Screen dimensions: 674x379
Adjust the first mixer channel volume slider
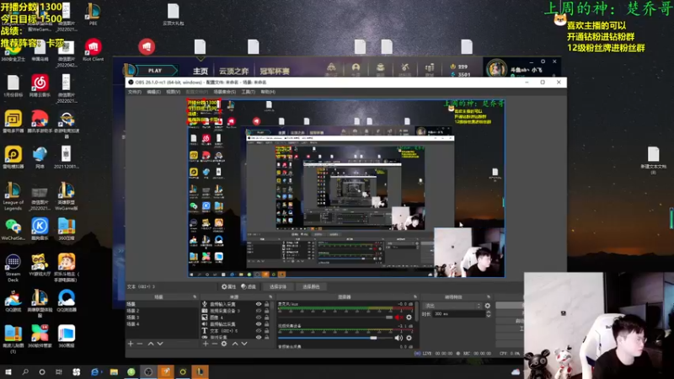(335, 318)
